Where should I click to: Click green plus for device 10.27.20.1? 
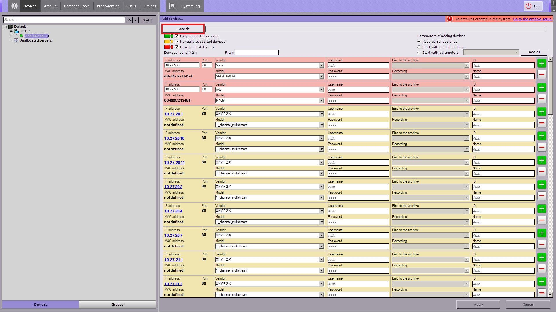pos(542,112)
